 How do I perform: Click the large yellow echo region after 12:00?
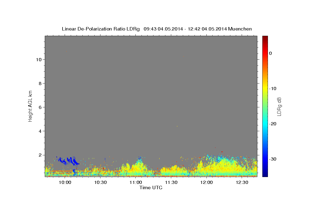pyautogui.click(x=223, y=166)
